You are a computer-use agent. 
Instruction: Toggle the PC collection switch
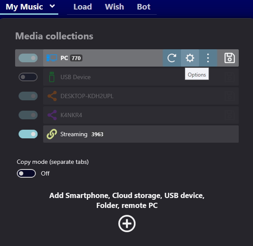[x=28, y=58]
